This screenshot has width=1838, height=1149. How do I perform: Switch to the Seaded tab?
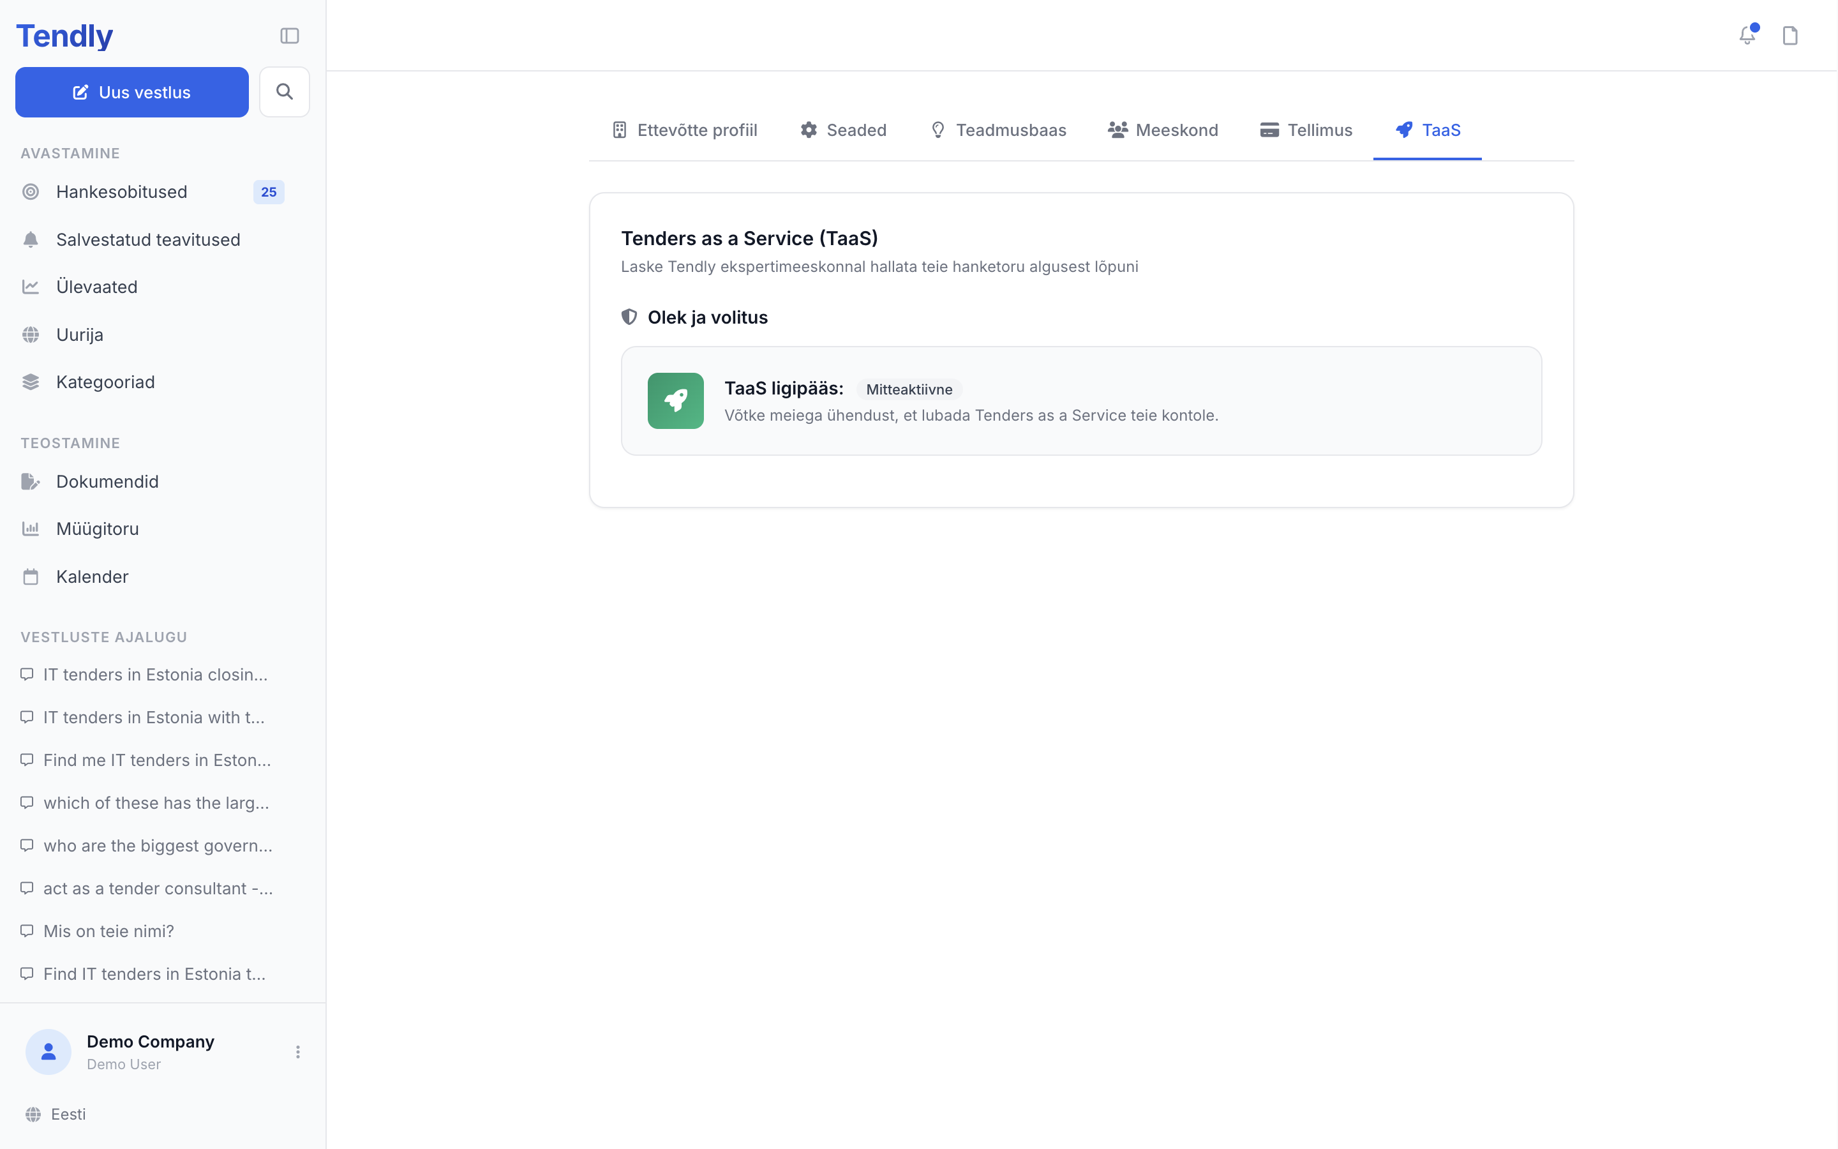843,130
